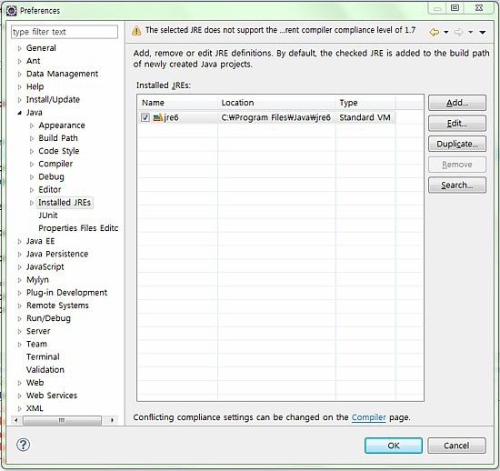Viewport: 500px width, 471px height.
Task: Select the JavaScript preference page
Action: (x=45, y=266)
